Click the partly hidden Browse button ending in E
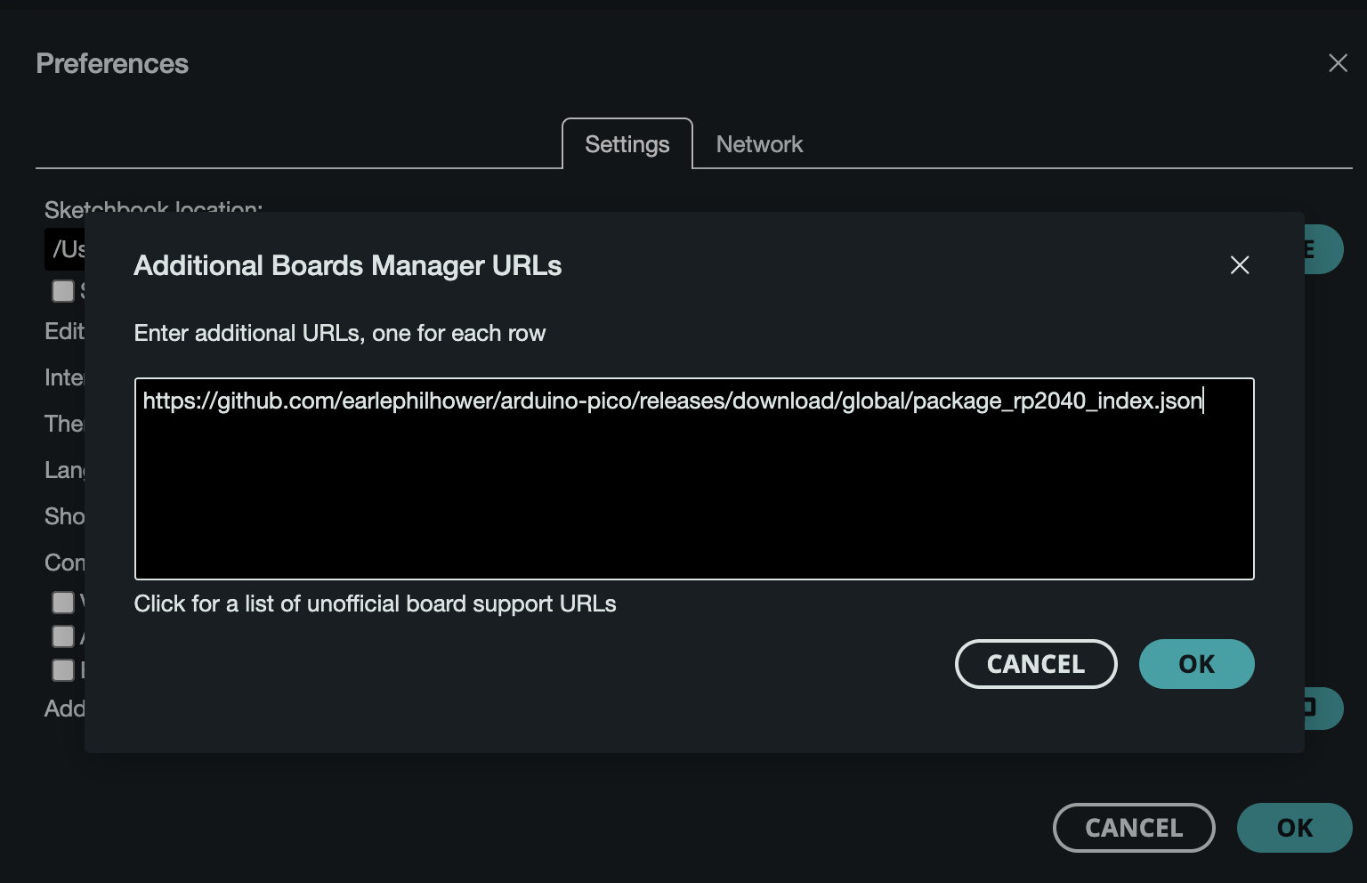This screenshot has height=883, width=1367. 1323,249
